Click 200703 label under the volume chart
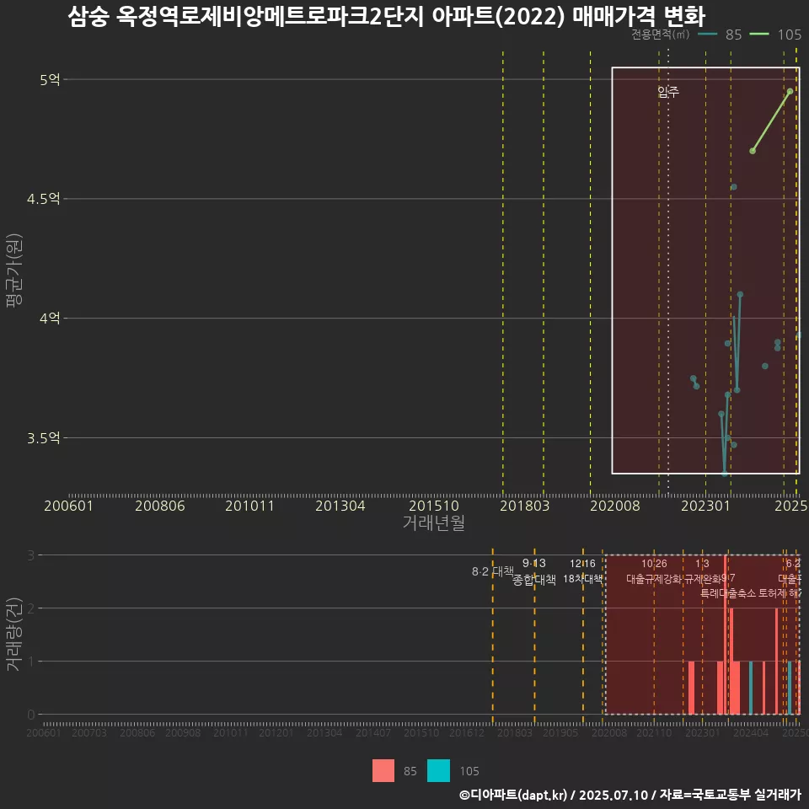 pyautogui.click(x=88, y=732)
